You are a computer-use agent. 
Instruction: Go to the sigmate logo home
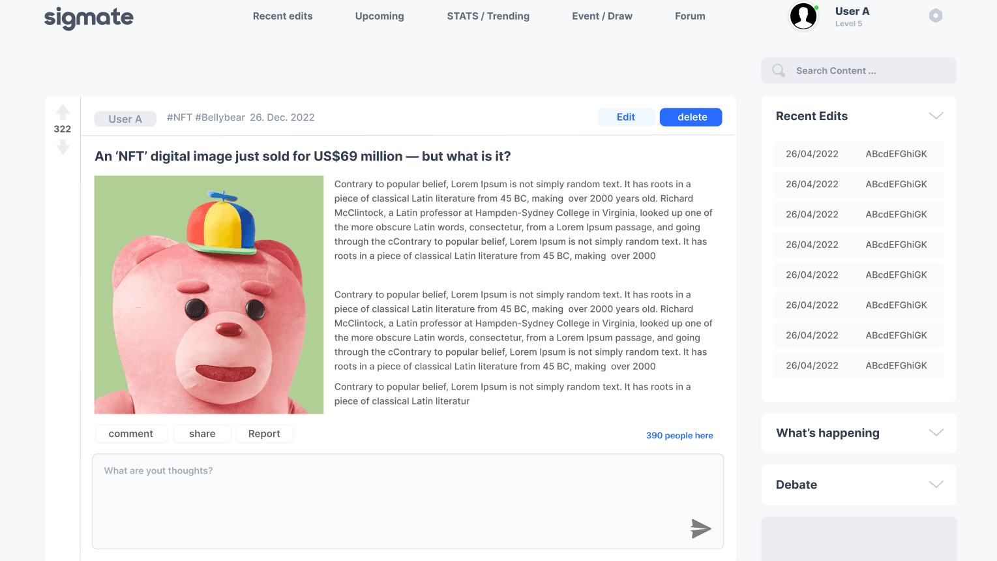pos(89,18)
